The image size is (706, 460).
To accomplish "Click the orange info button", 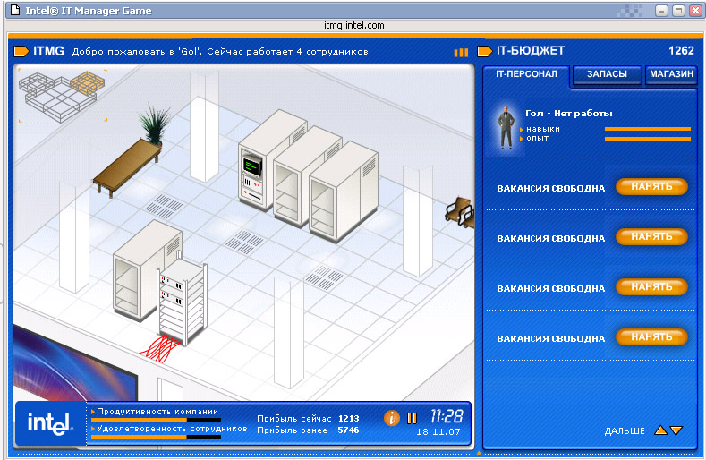I will tap(391, 418).
